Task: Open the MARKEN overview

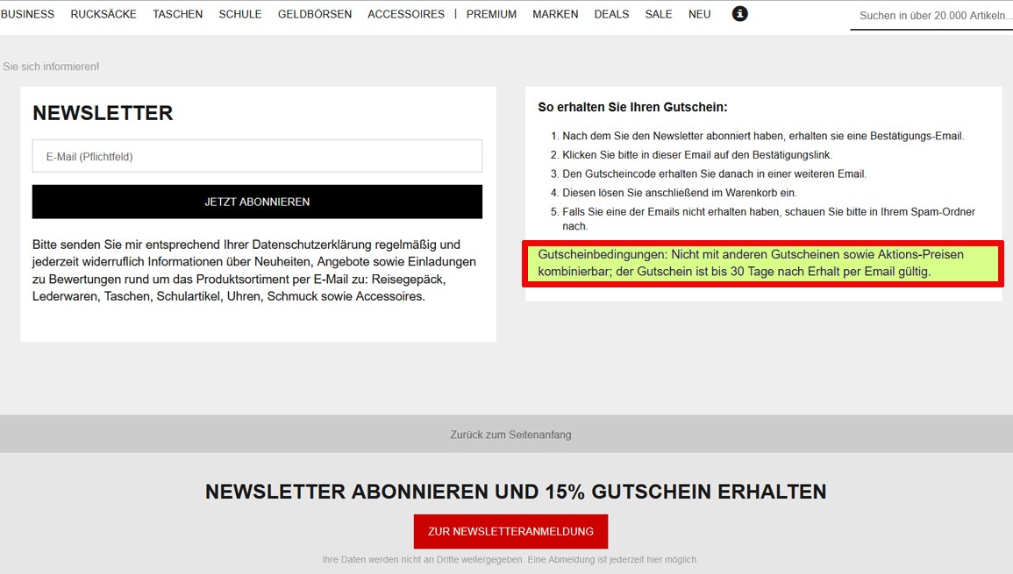Action: 554,13
